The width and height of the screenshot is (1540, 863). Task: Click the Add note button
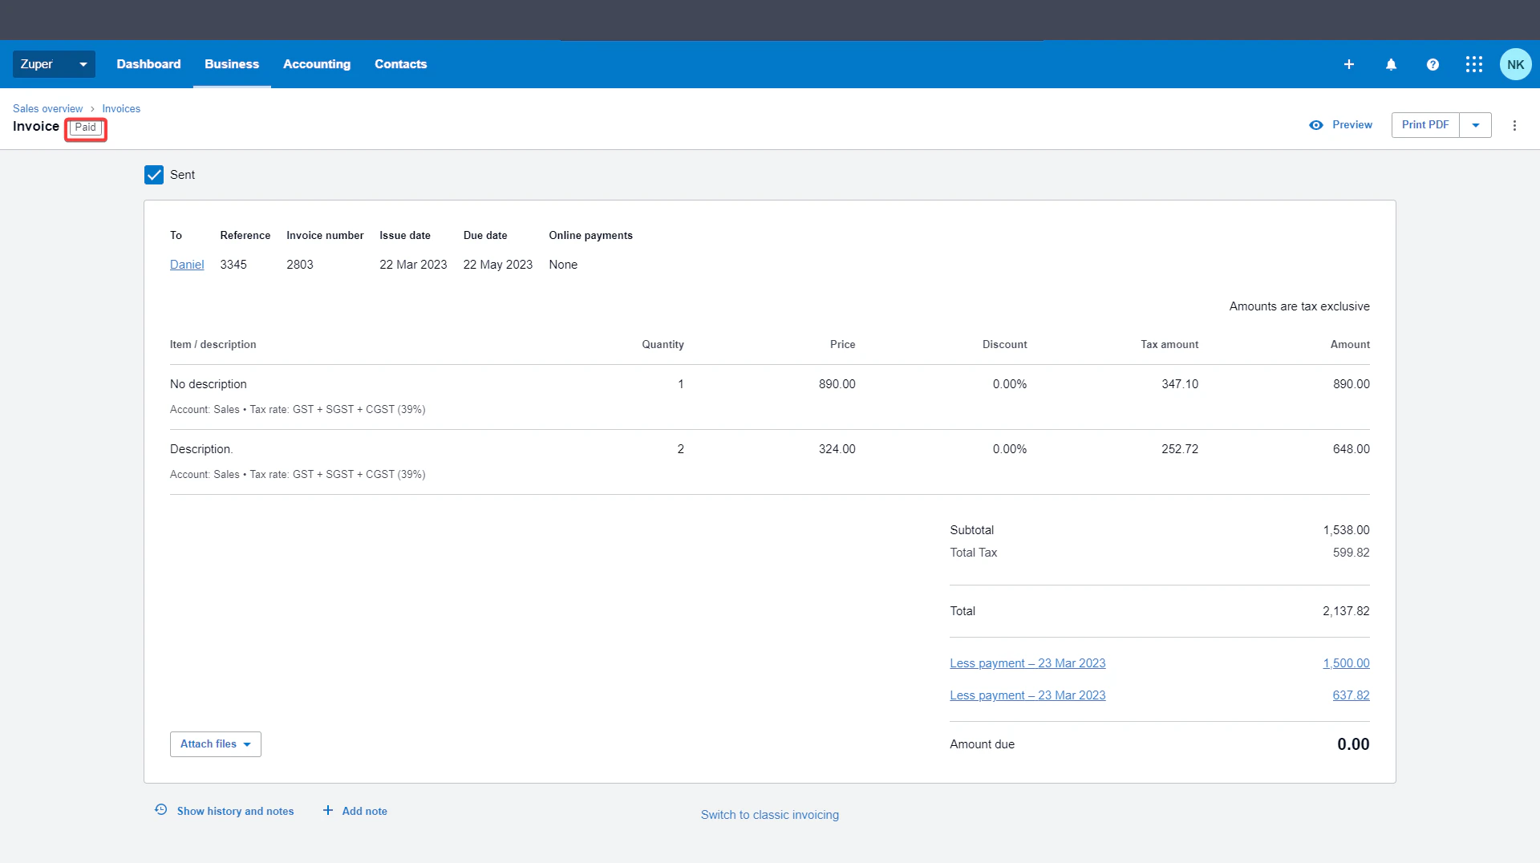click(355, 811)
